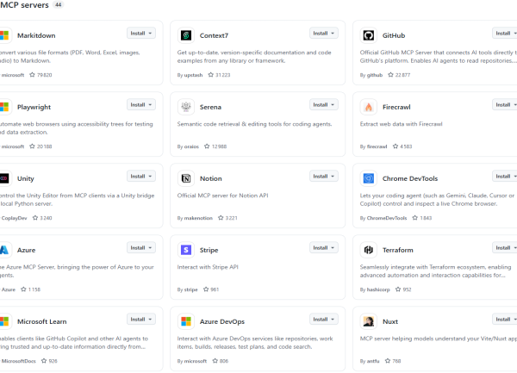
Task: Click the Context7 logo icon
Action: pos(186,35)
